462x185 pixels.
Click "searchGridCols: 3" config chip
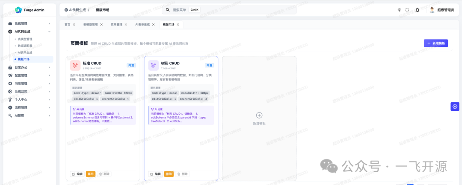point(193,99)
